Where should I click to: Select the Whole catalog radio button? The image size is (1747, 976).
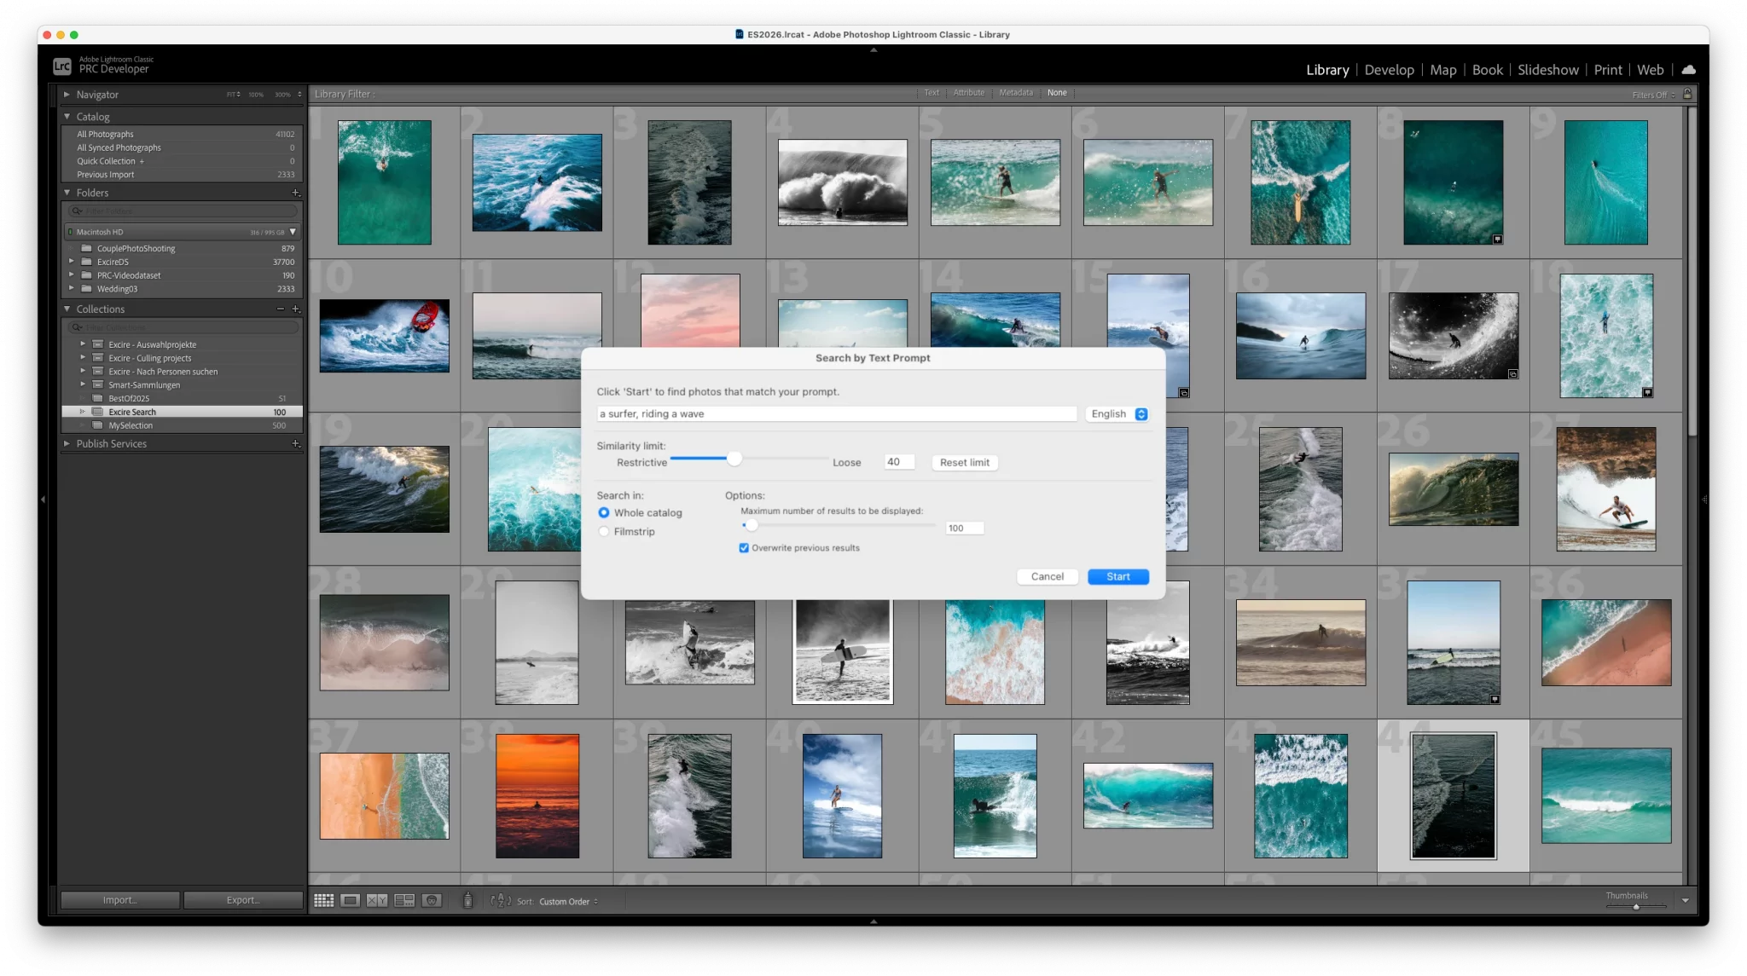604,513
